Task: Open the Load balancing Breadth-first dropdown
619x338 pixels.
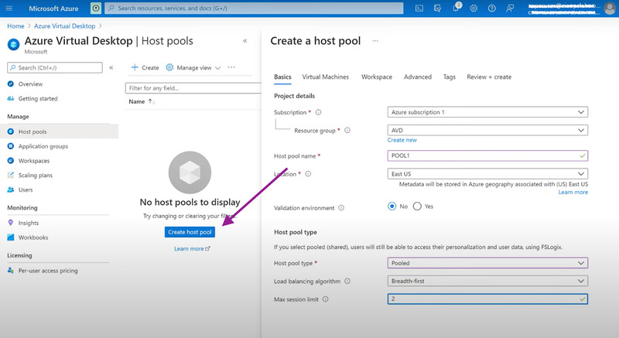Action: coord(487,282)
